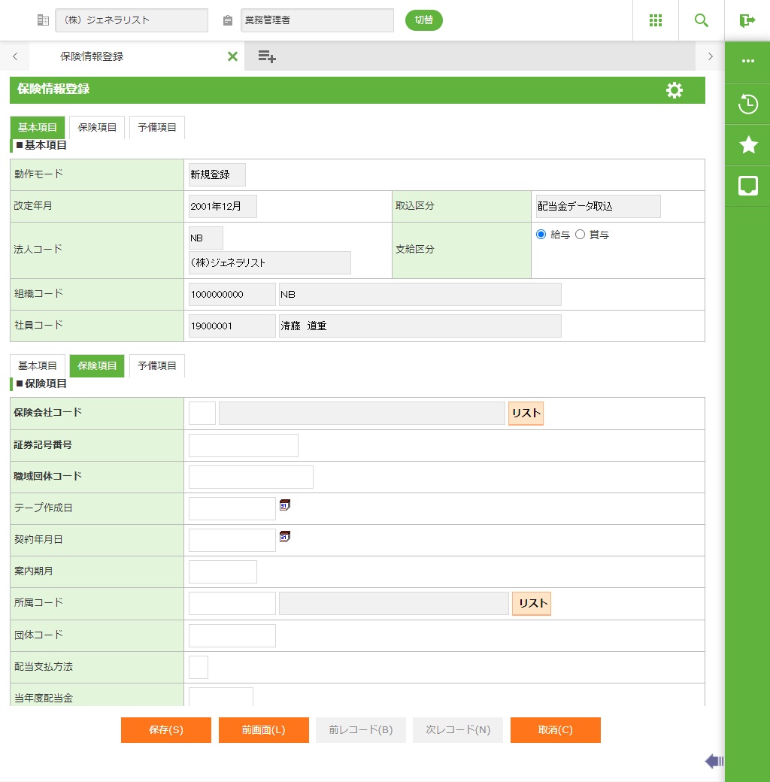Click the 証券記号番号 input field

[243, 445]
